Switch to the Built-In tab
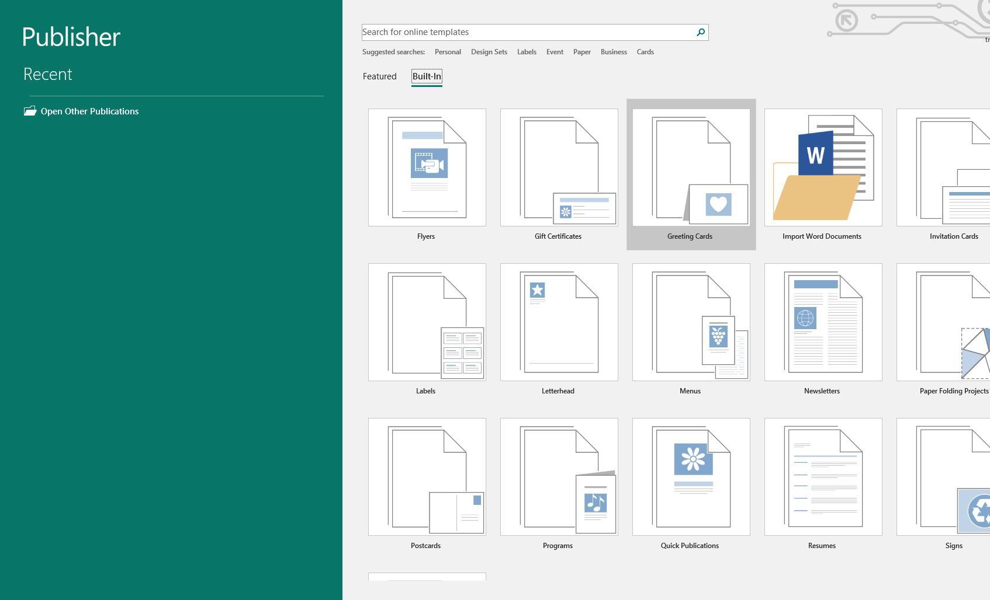 point(427,76)
